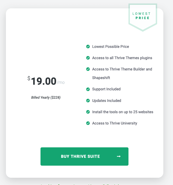Click the check icon beside Thrive University access
173x185 pixels.
[88, 123]
